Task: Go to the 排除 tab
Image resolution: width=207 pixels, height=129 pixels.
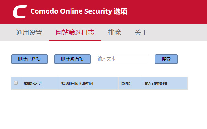Action: click(114, 32)
